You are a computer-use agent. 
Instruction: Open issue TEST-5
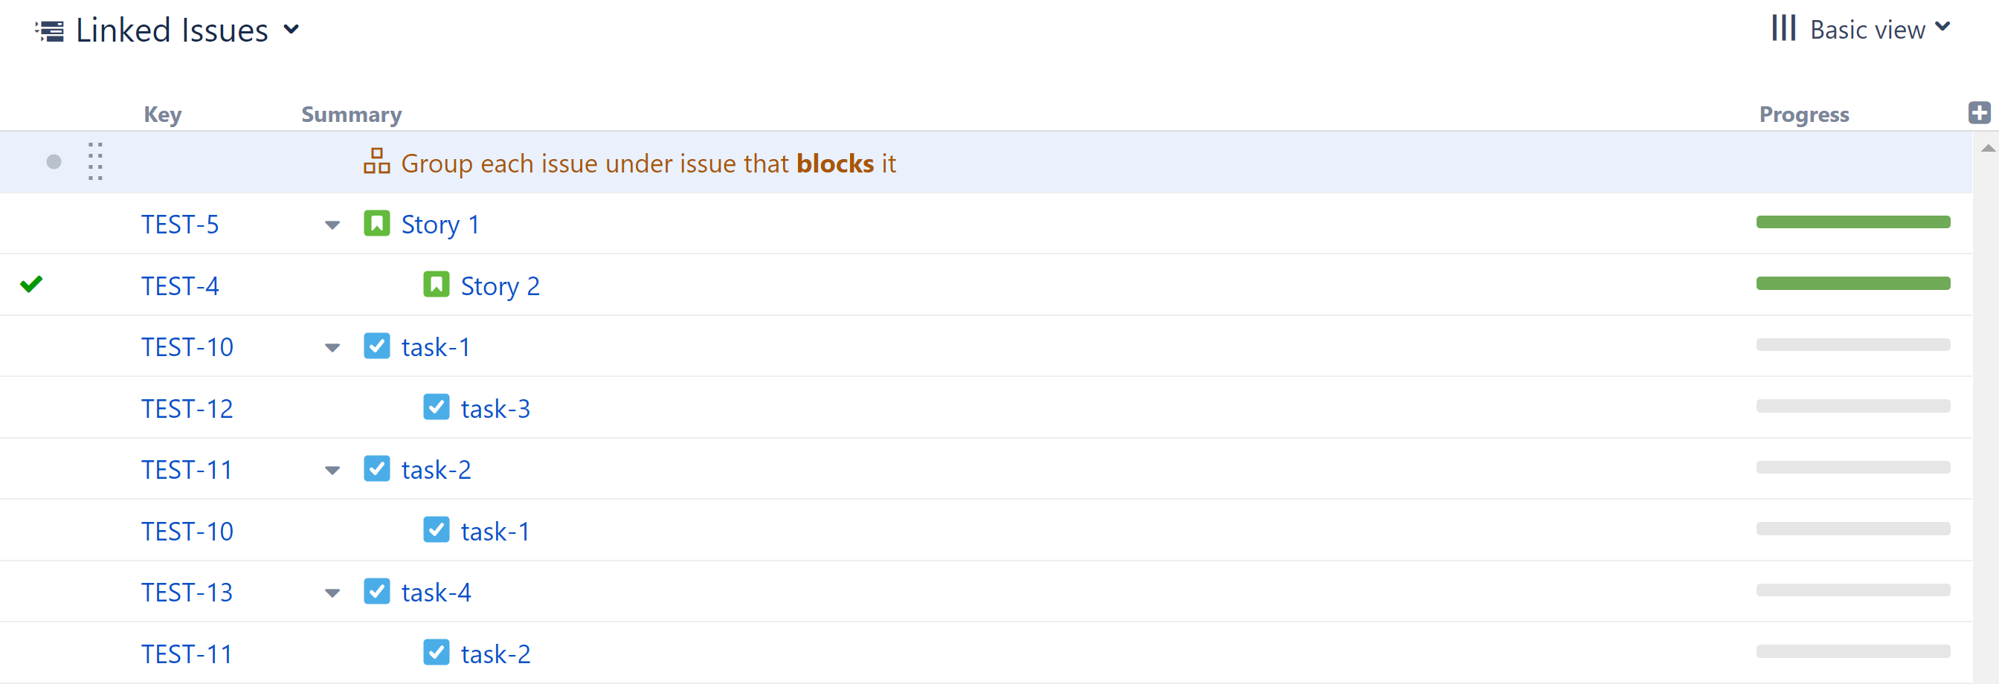coord(180,223)
